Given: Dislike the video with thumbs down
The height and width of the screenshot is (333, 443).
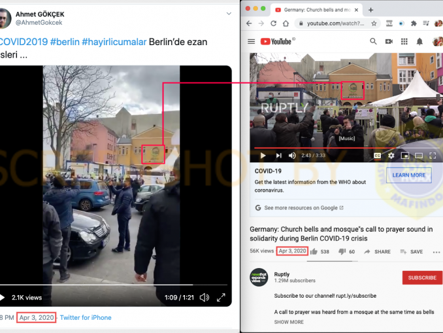Looking at the screenshot, I should (x=342, y=251).
